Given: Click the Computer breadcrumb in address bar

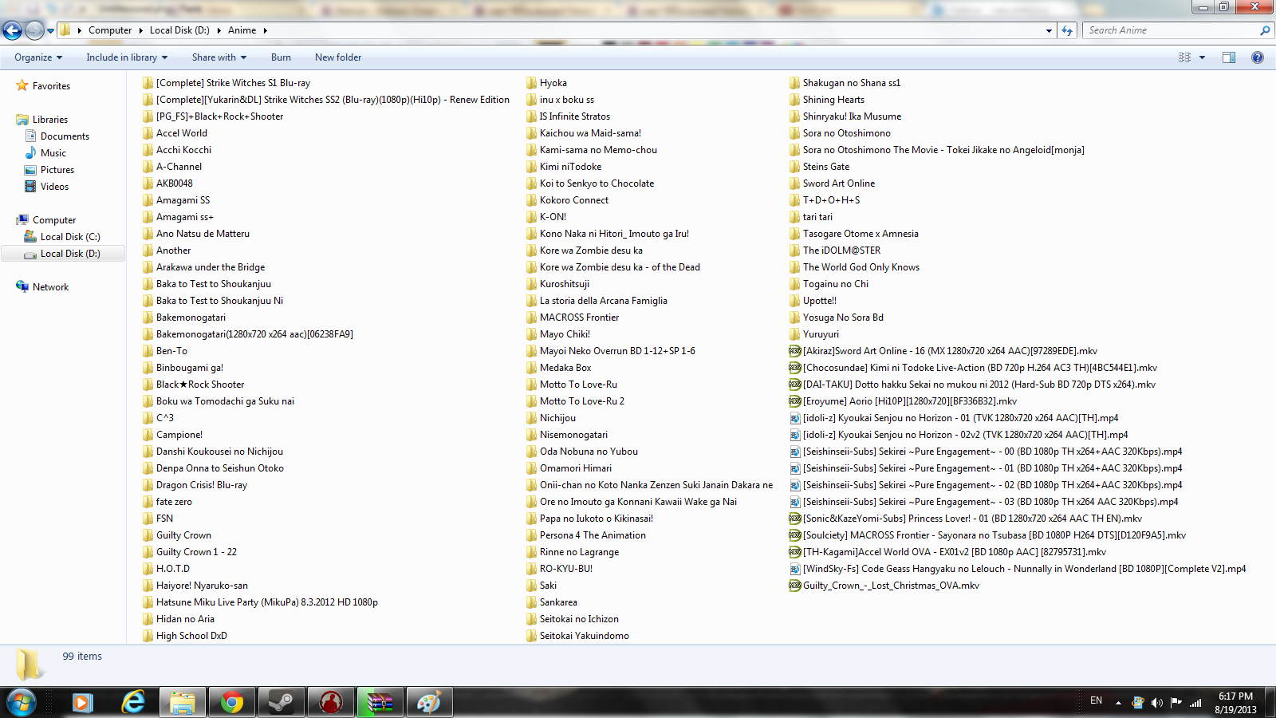Looking at the screenshot, I should click(x=110, y=30).
